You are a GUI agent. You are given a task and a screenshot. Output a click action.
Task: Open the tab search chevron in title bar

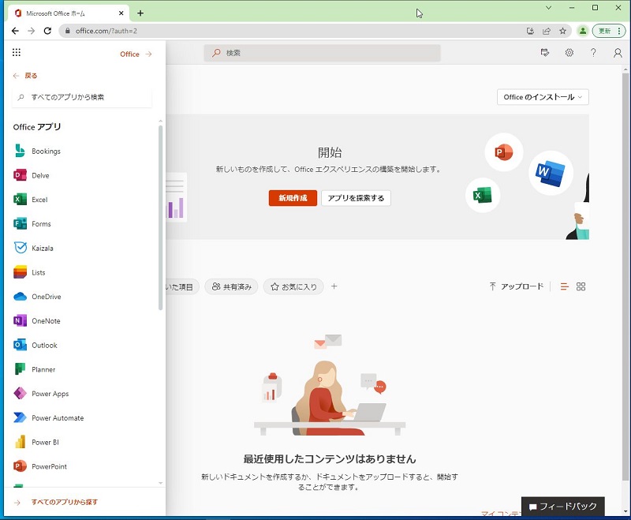(x=548, y=8)
